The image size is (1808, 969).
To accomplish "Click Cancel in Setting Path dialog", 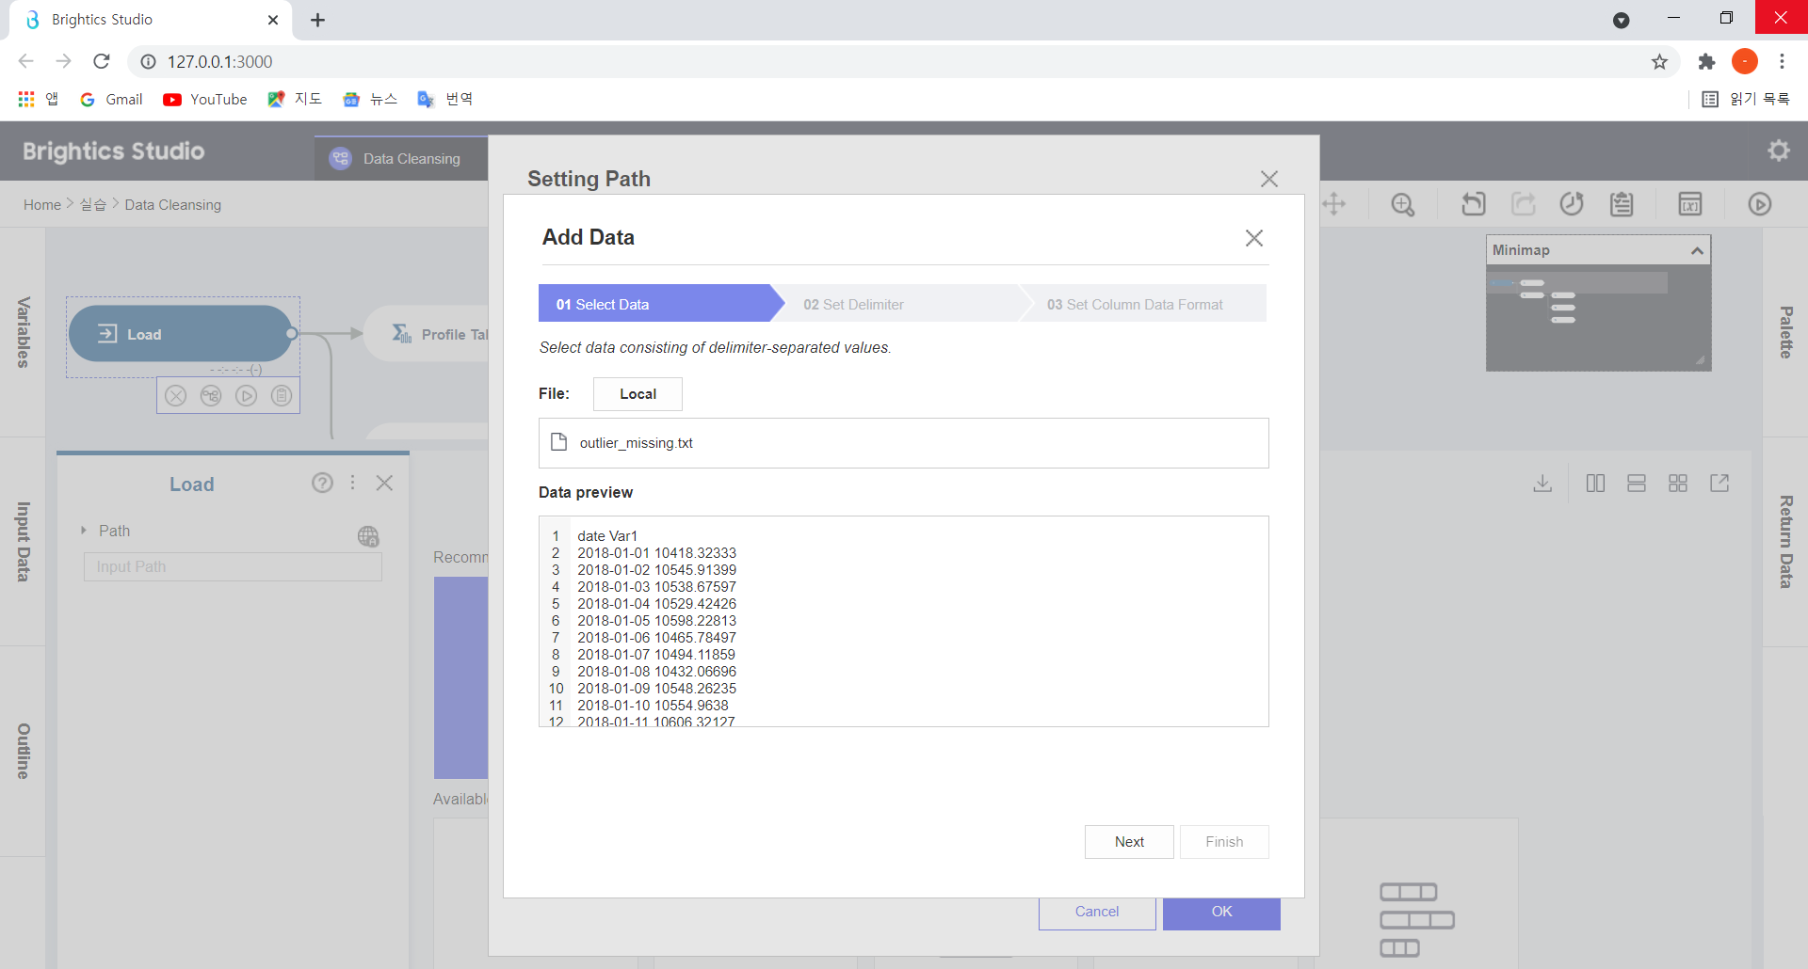I will (x=1097, y=913).
